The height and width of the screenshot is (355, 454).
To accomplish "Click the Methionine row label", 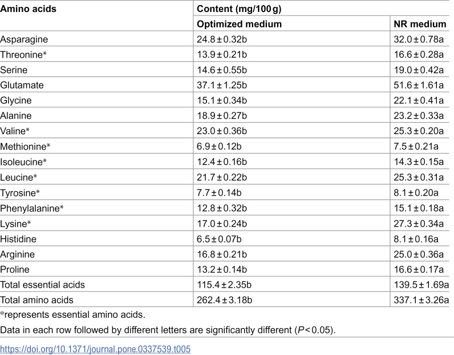I will coord(25,146).
